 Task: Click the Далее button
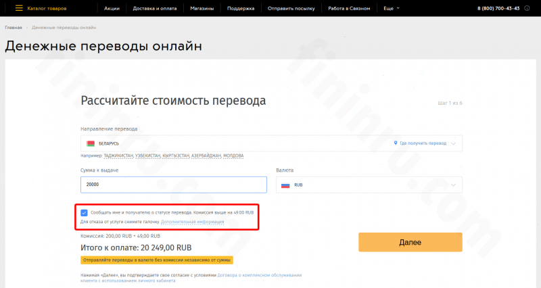[410, 242]
